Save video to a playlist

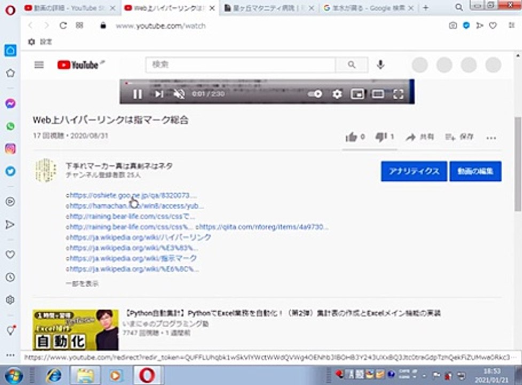tap(459, 137)
